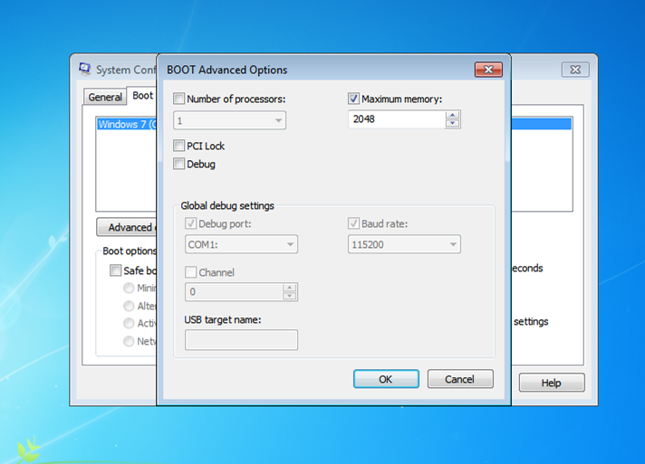The image size is (645, 464).
Task: Decrease the Maximum memory value with the down arrow
Action: 453,124
